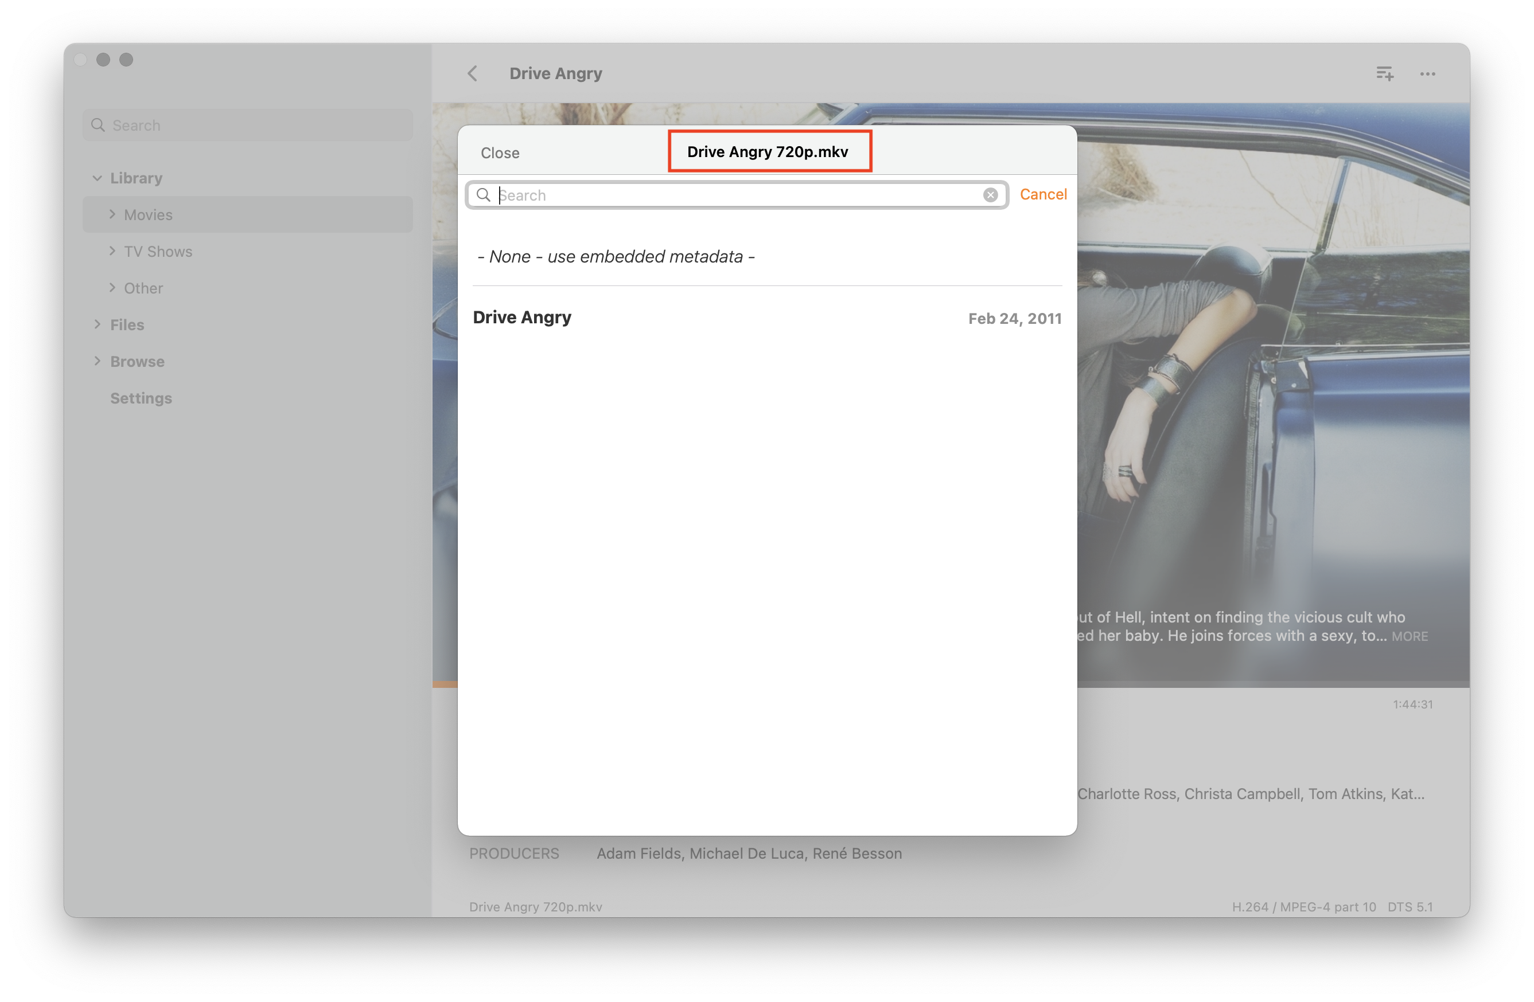This screenshot has width=1534, height=1002.
Task: Expand the Movies tree item
Action: [112, 214]
